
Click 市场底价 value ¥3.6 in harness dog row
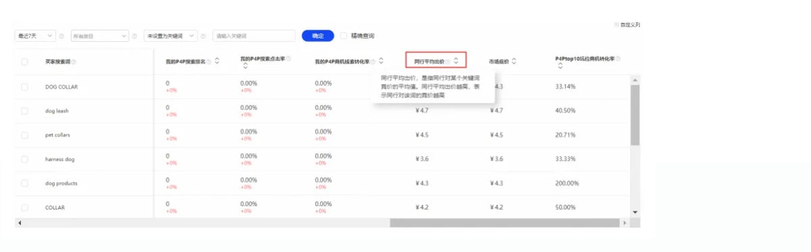click(x=497, y=159)
